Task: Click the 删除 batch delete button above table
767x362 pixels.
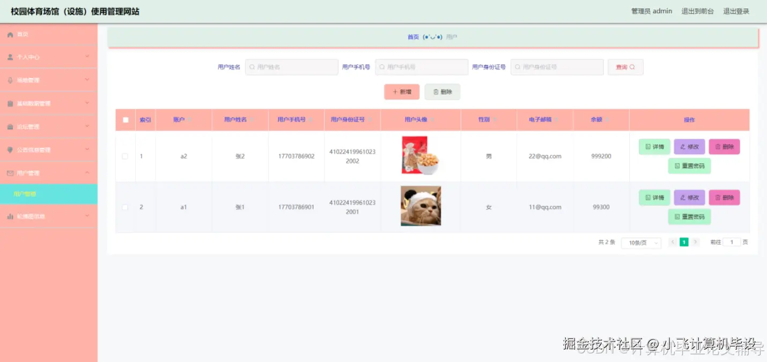Action: pyautogui.click(x=442, y=92)
